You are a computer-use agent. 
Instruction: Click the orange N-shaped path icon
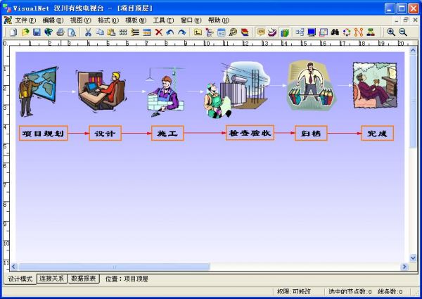359,32
